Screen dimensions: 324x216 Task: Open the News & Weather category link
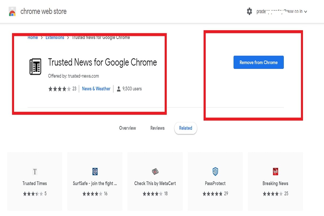click(96, 89)
